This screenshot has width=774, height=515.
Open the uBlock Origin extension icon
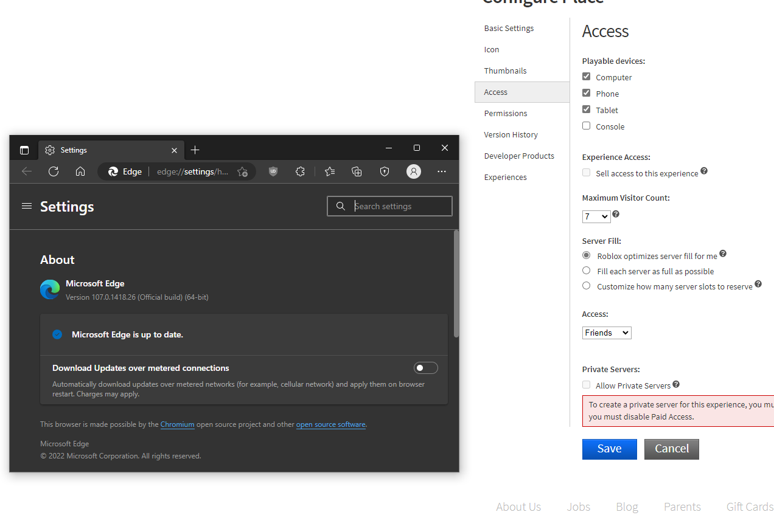point(273,171)
